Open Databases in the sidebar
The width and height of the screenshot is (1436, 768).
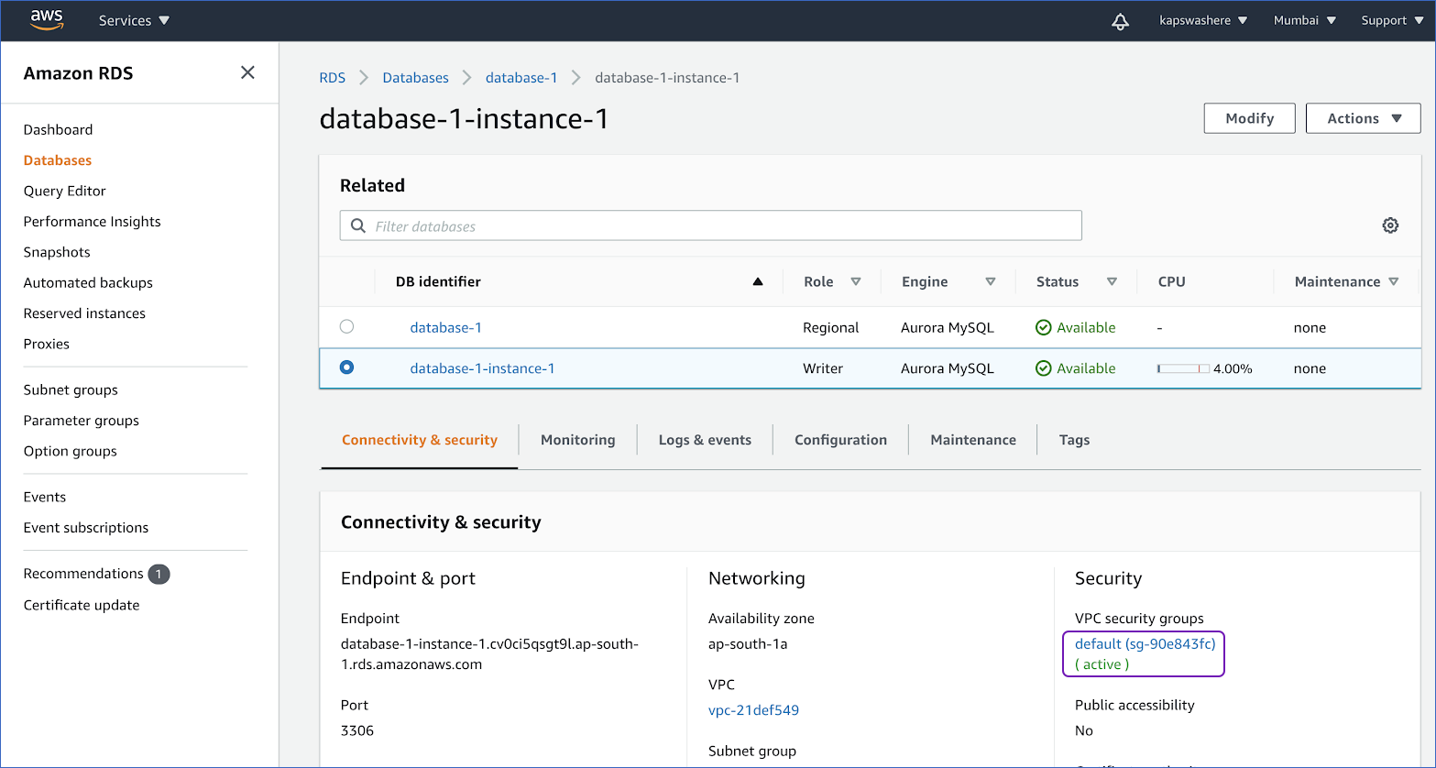[x=57, y=160]
